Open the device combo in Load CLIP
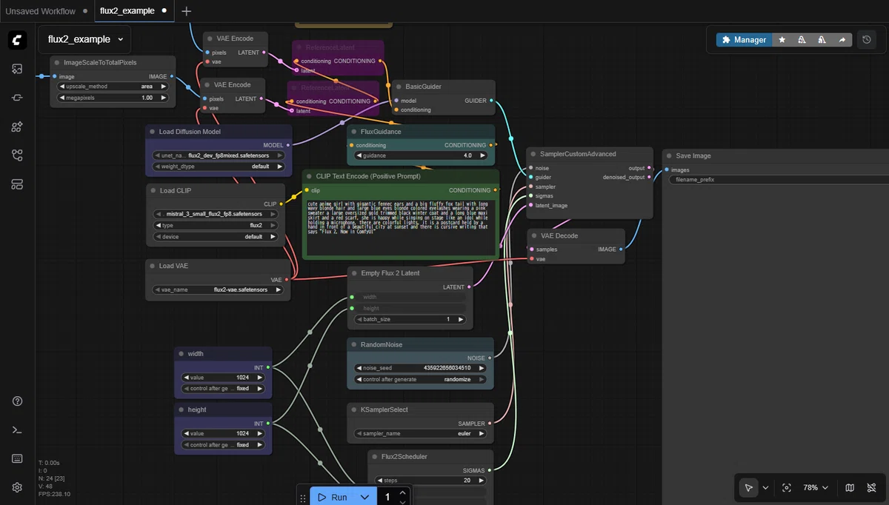 [215, 237]
